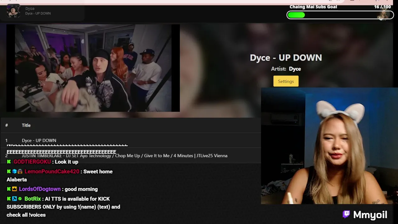This screenshot has height=224, width=398.
Task: Click the Twitch logo next to Mmyoil
Action: click(x=346, y=214)
